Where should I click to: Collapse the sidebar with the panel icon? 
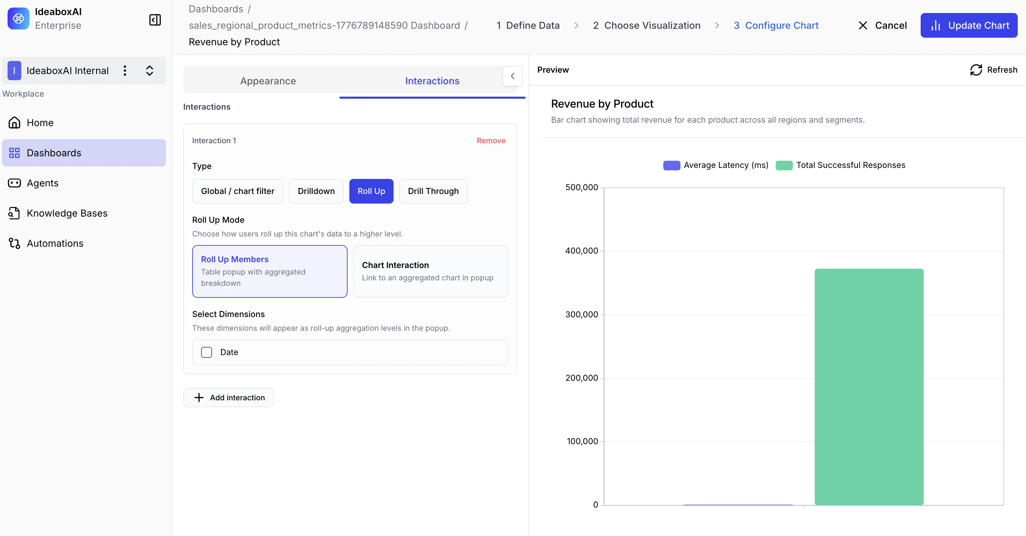tap(155, 20)
